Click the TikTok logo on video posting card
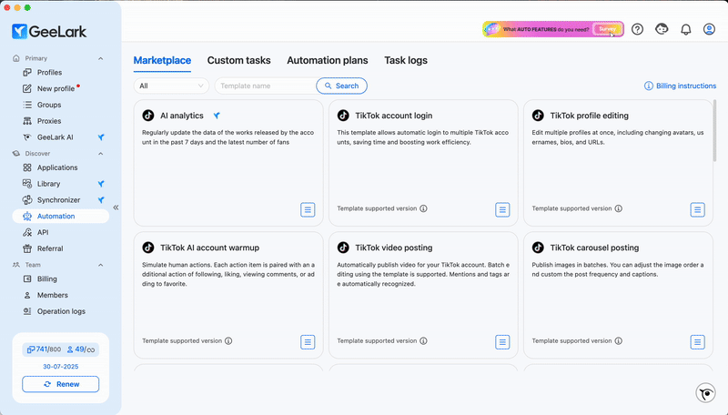 coord(343,248)
